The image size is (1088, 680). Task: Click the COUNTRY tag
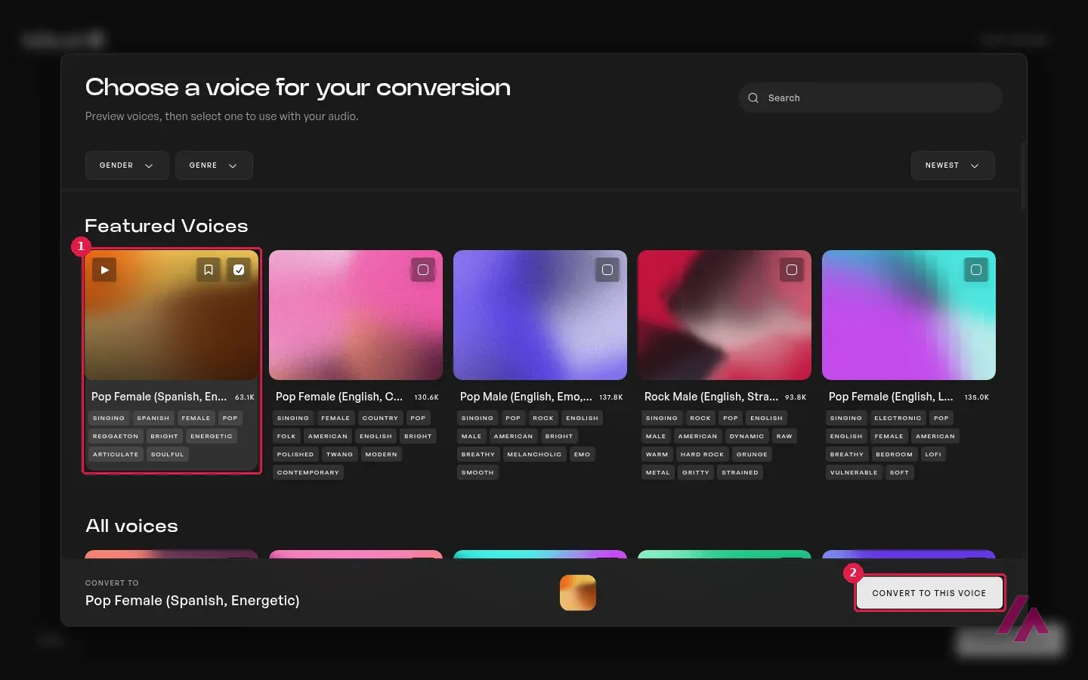point(380,418)
